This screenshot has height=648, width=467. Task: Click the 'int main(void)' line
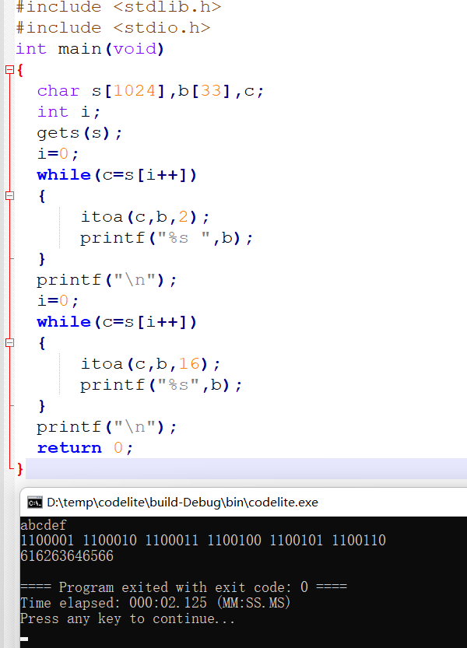(90, 49)
